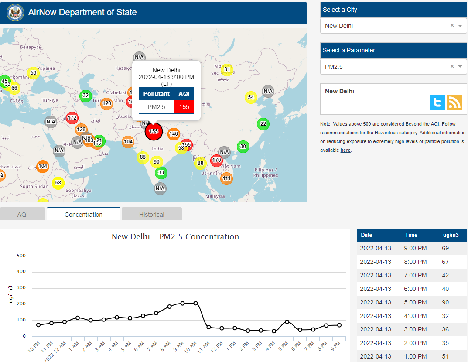Open the Historical tab
This screenshot has width=468, height=362.
click(x=151, y=215)
